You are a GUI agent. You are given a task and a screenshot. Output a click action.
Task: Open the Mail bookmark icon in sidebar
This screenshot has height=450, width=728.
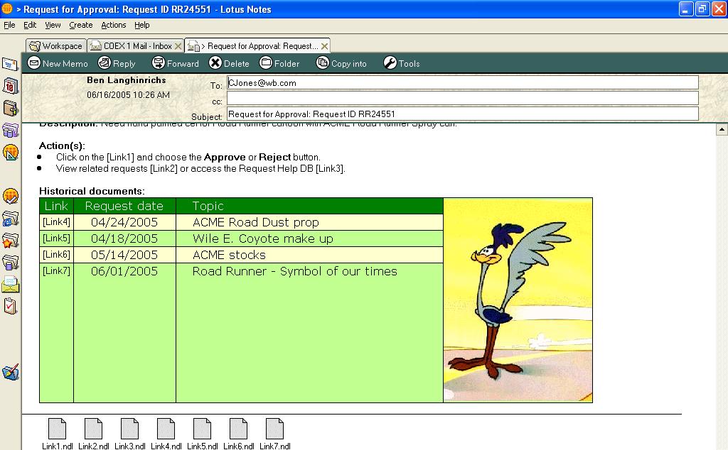pyautogui.click(x=10, y=64)
